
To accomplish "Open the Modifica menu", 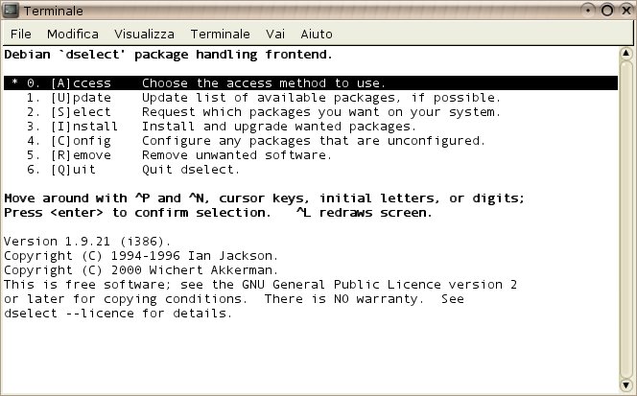I will [x=73, y=34].
